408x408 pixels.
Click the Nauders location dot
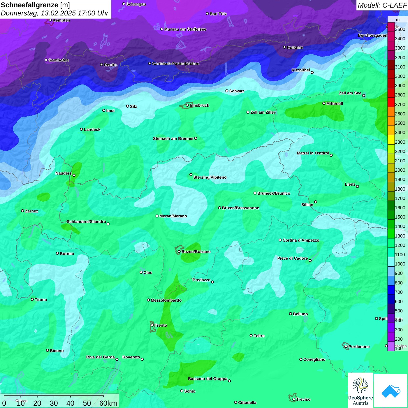point(74,175)
